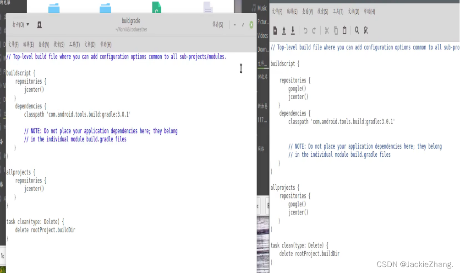
Task: Select the 117... volume in the sidebar
Action: pyautogui.click(x=262, y=120)
